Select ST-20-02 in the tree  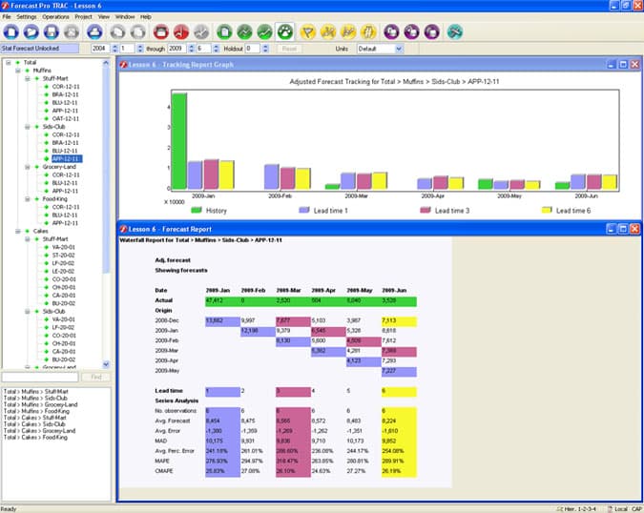tap(63, 256)
